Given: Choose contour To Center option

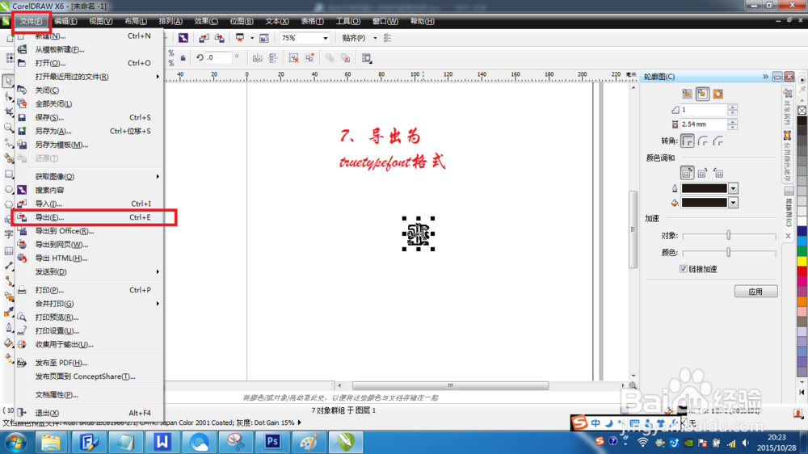Looking at the screenshot, I should pos(687,94).
